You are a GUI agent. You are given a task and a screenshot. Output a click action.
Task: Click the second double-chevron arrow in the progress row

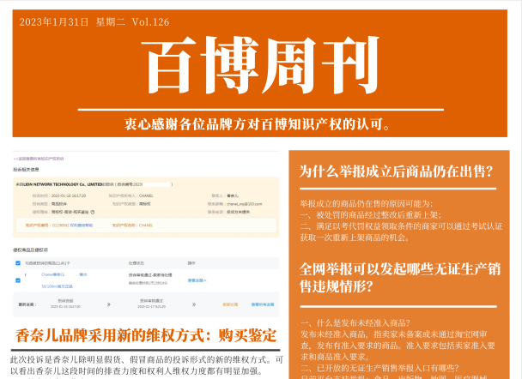tap(194, 304)
